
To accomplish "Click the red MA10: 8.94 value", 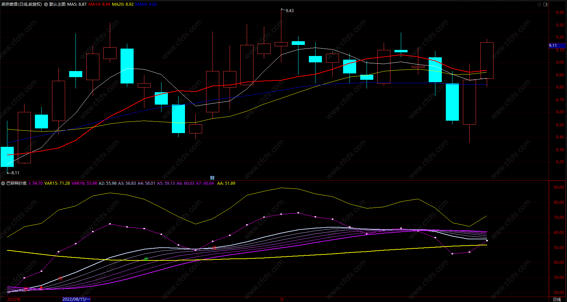I will click(99, 4).
